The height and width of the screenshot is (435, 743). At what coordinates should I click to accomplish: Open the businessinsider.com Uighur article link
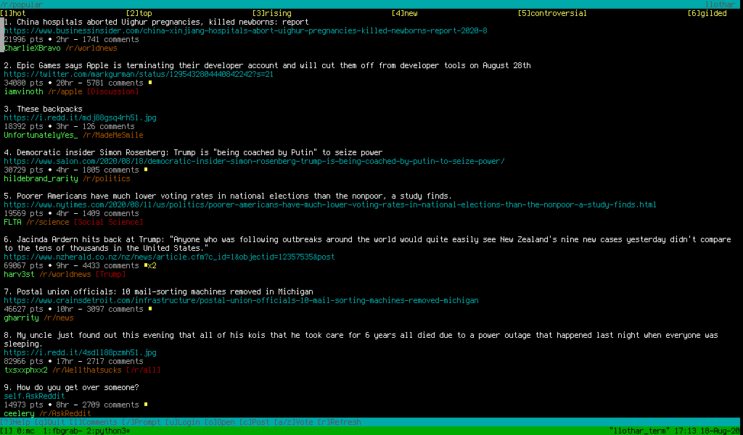pyautogui.click(x=245, y=30)
